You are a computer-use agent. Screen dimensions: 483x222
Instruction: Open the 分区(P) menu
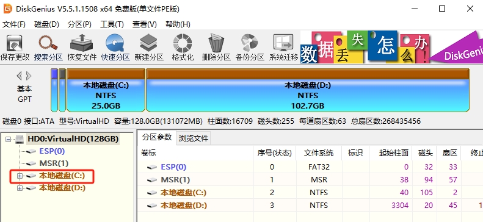(x=79, y=24)
